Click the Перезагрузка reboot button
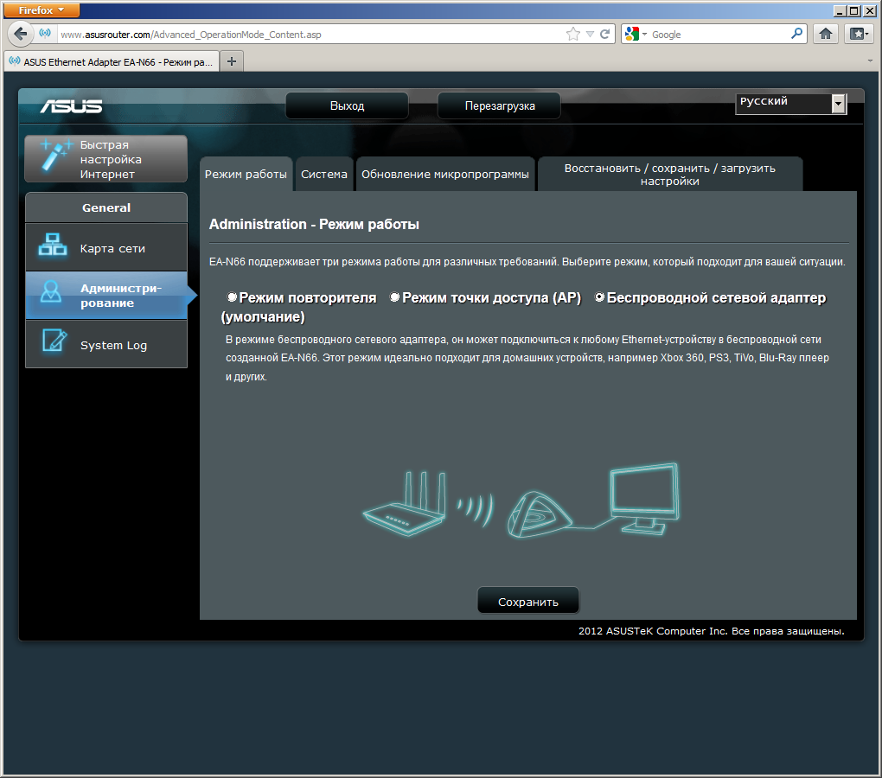This screenshot has height=778, width=882. [500, 105]
